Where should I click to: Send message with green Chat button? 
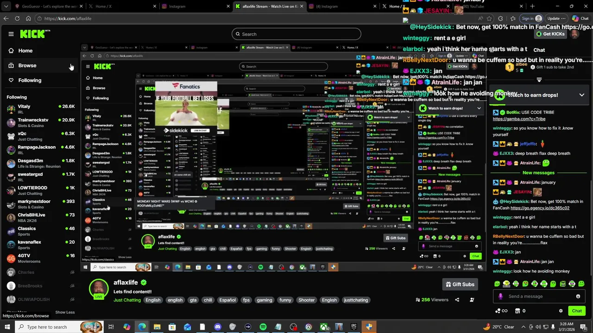[x=577, y=311]
